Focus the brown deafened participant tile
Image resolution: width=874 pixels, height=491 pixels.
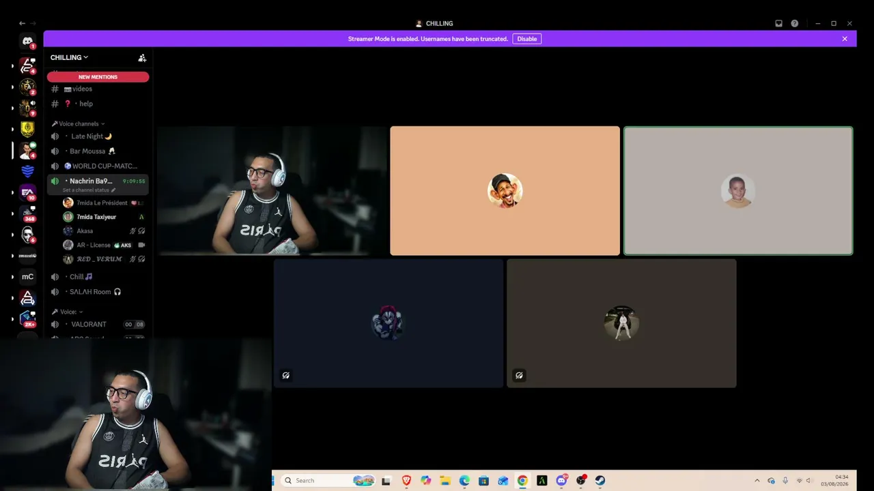pos(621,323)
